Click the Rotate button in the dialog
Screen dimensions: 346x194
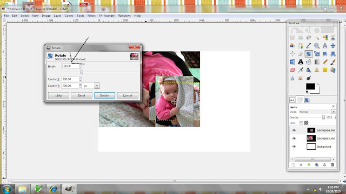[x=104, y=95]
